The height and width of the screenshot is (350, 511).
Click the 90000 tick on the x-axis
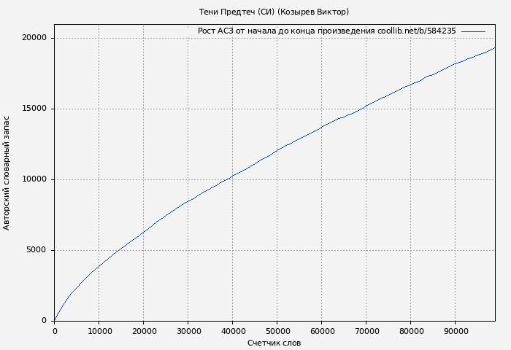(x=456, y=331)
